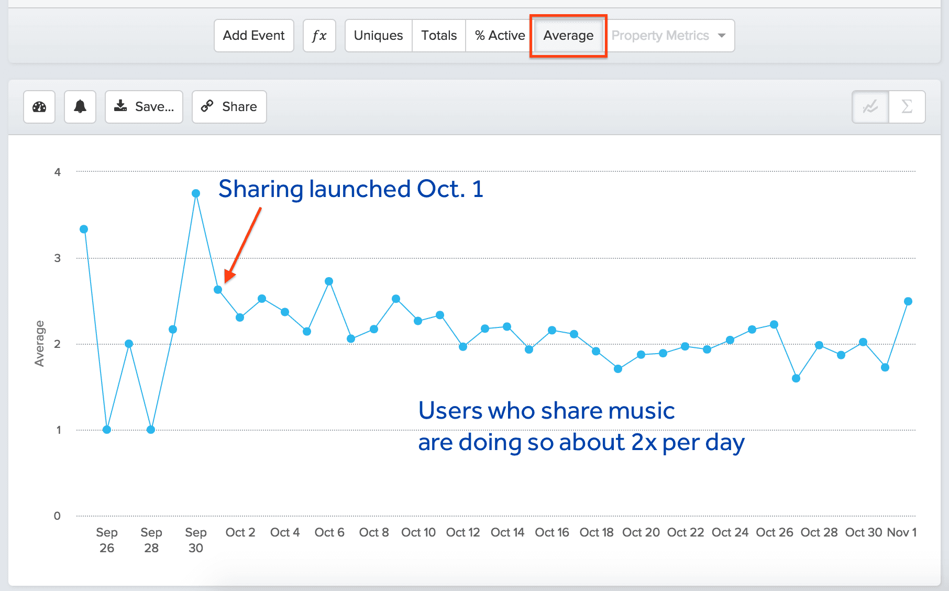Enable the % Active metric
The width and height of the screenshot is (949, 591).
(499, 35)
